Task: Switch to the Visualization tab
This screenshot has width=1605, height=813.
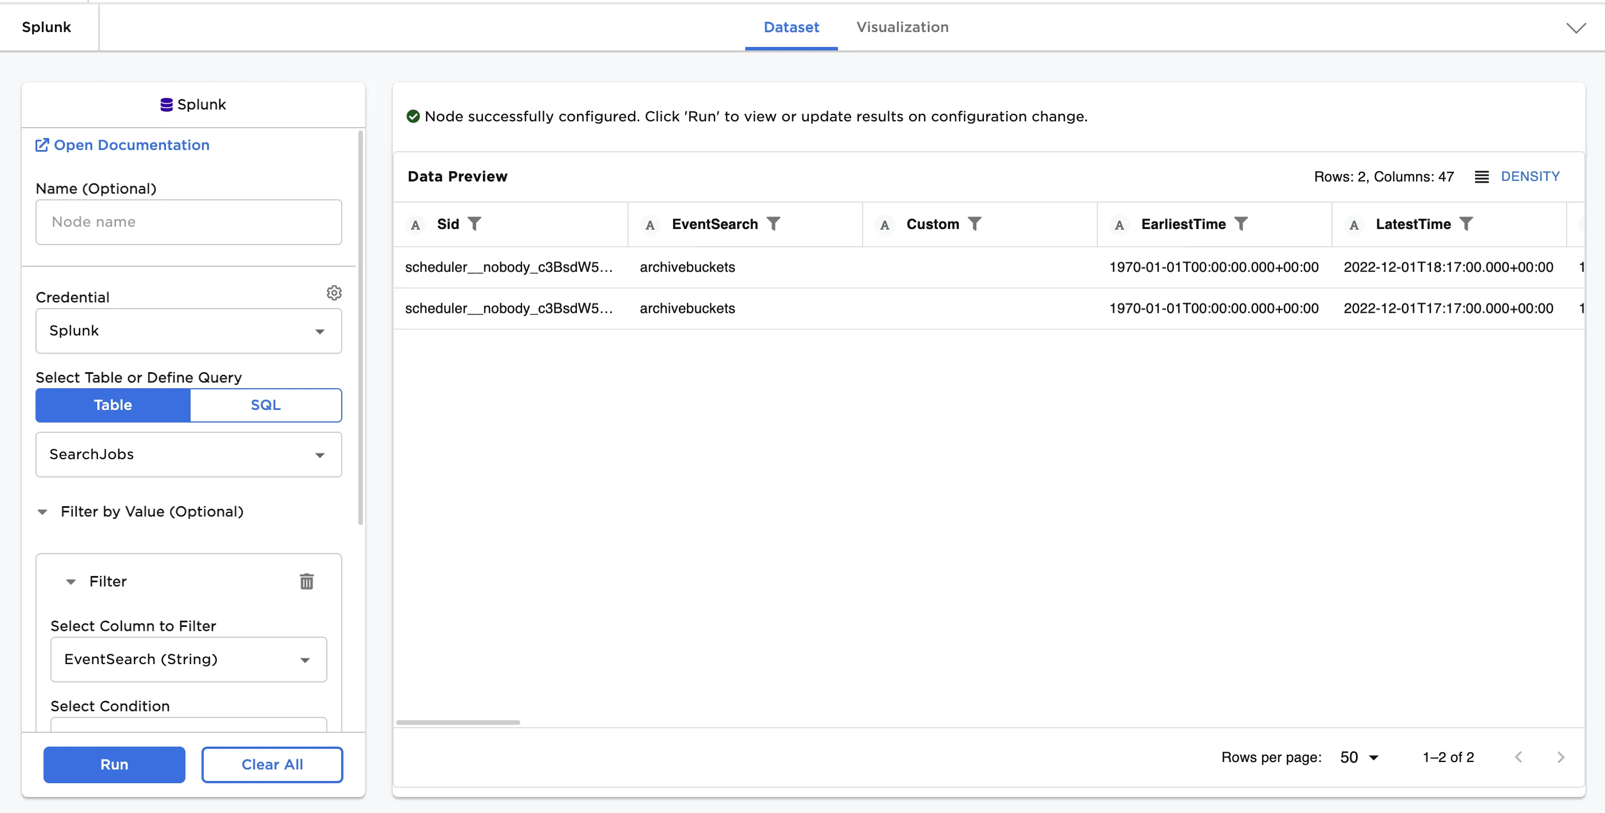Action: pyautogui.click(x=902, y=27)
